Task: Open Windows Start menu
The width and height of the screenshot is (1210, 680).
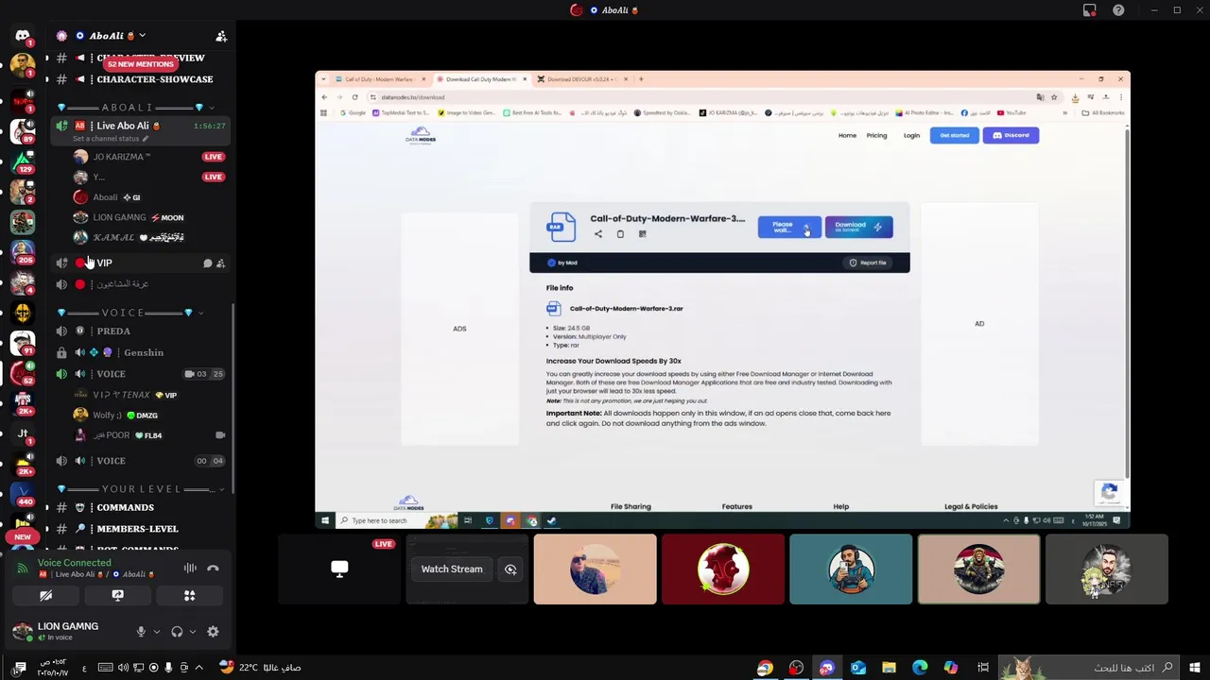Action: [1195, 668]
